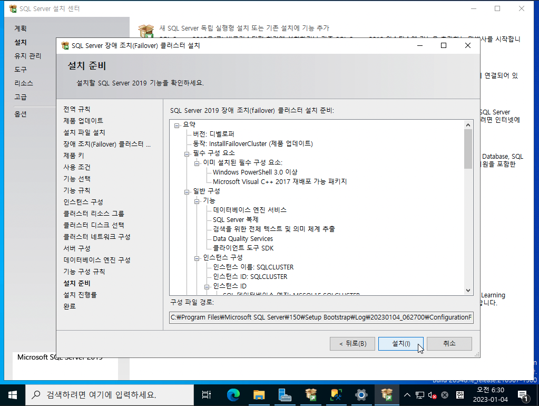The height and width of the screenshot is (406, 539).
Task: Open 옵션 in the Setup Center sidebar
Action: click(x=20, y=114)
